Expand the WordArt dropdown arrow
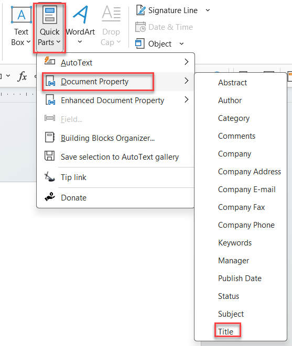The image size is (292, 346). [x=80, y=41]
